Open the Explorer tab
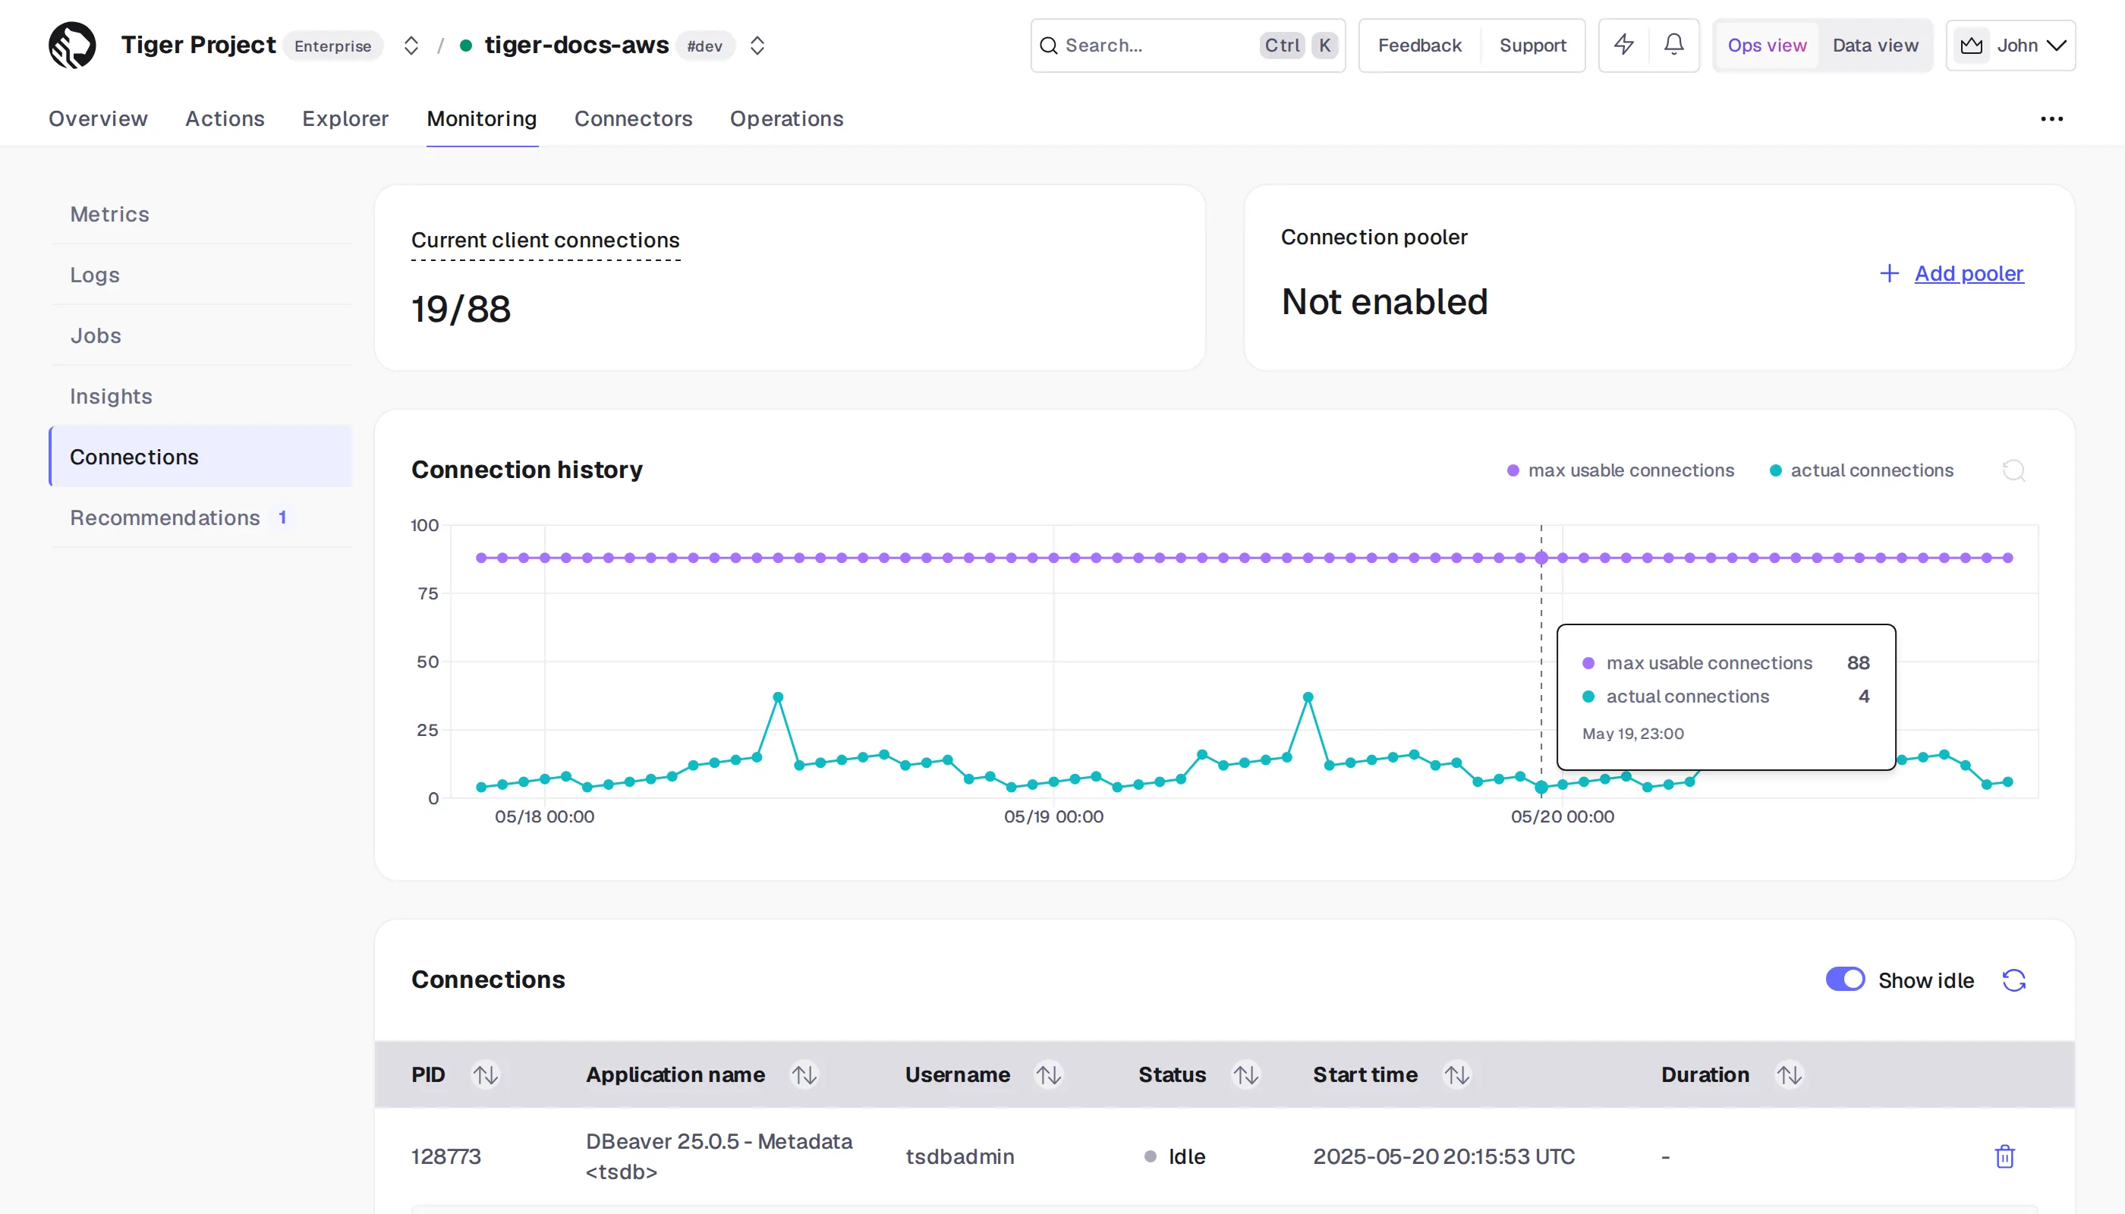This screenshot has height=1214, width=2125. point(345,118)
